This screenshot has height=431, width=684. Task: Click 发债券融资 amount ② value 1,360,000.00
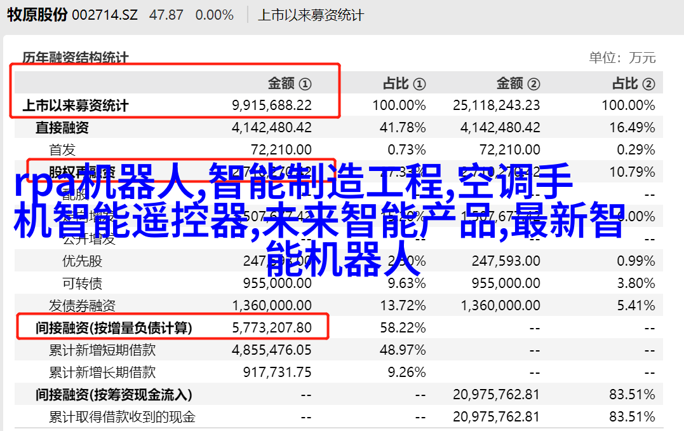click(500, 306)
